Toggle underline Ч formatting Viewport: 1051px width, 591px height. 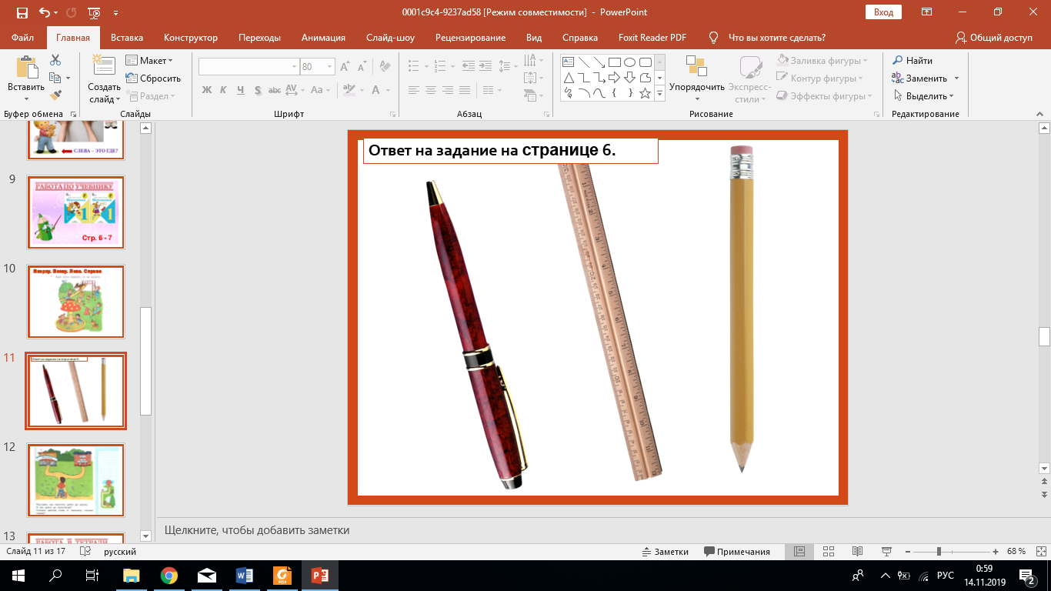click(240, 90)
